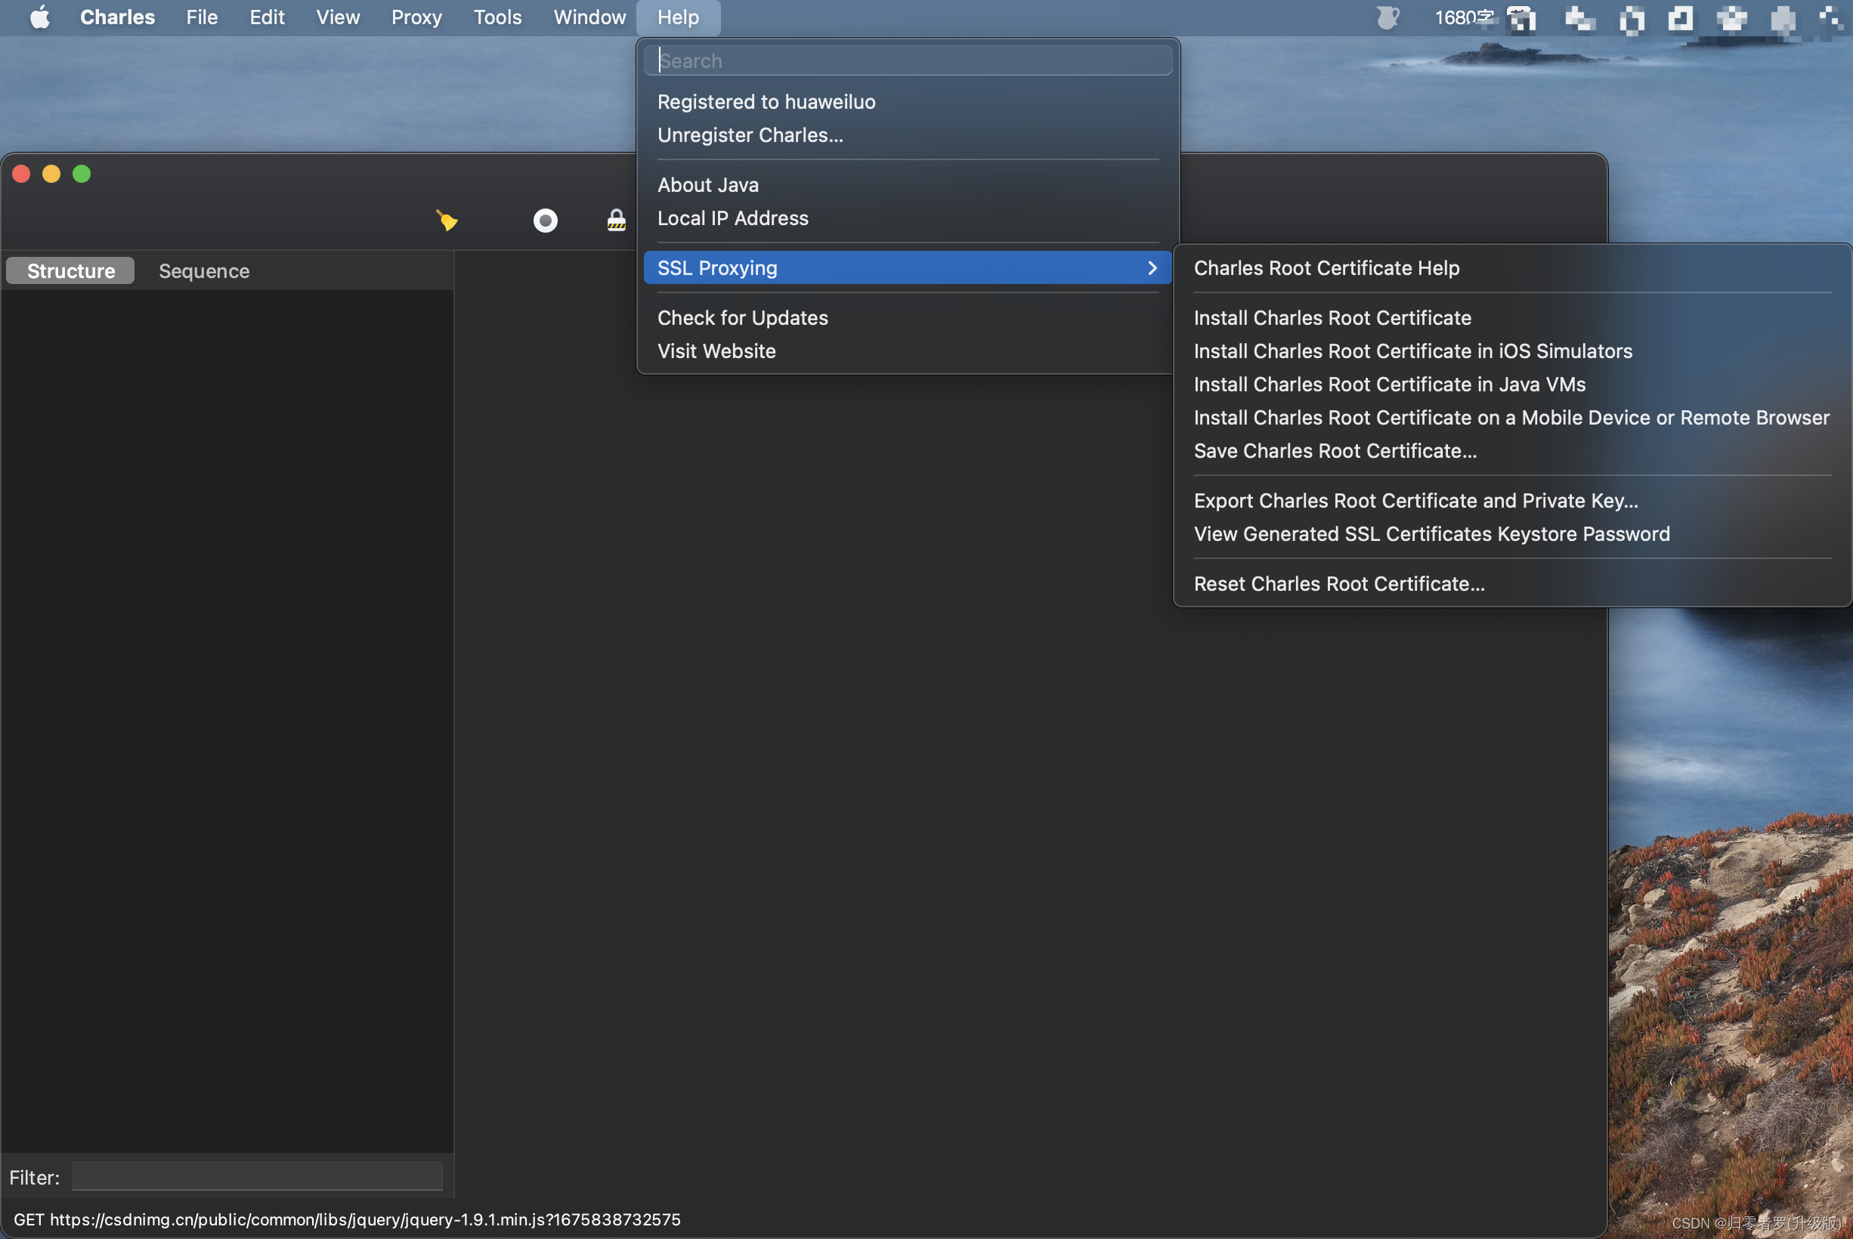The image size is (1853, 1239).
Task: Click the Help menu Search field
Action: [x=908, y=61]
